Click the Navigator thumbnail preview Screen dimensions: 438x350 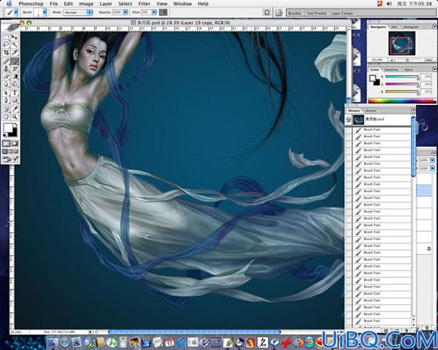tap(401, 43)
